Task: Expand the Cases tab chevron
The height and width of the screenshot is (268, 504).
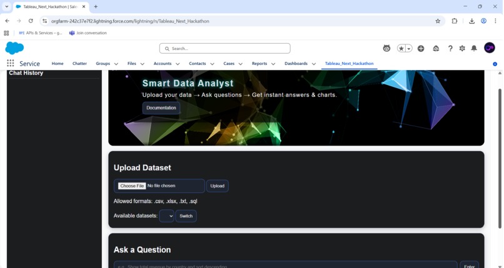Action: [x=240, y=64]
